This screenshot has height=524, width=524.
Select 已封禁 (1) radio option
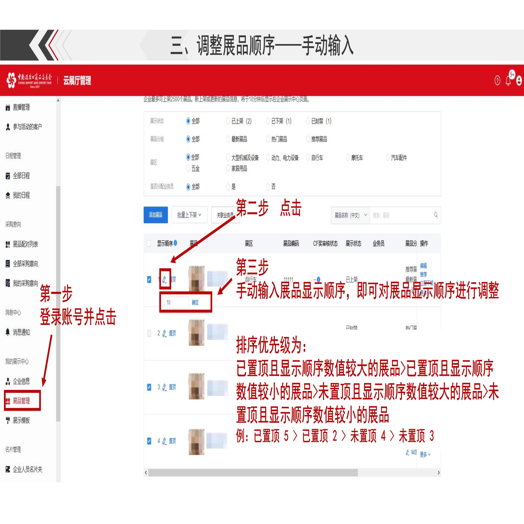(x=308, y=121)
